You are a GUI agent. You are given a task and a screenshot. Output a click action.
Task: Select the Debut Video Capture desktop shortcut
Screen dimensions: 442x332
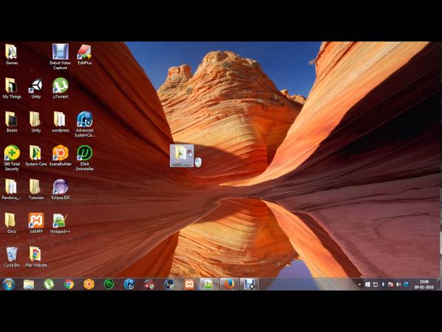tap(60, 53)
